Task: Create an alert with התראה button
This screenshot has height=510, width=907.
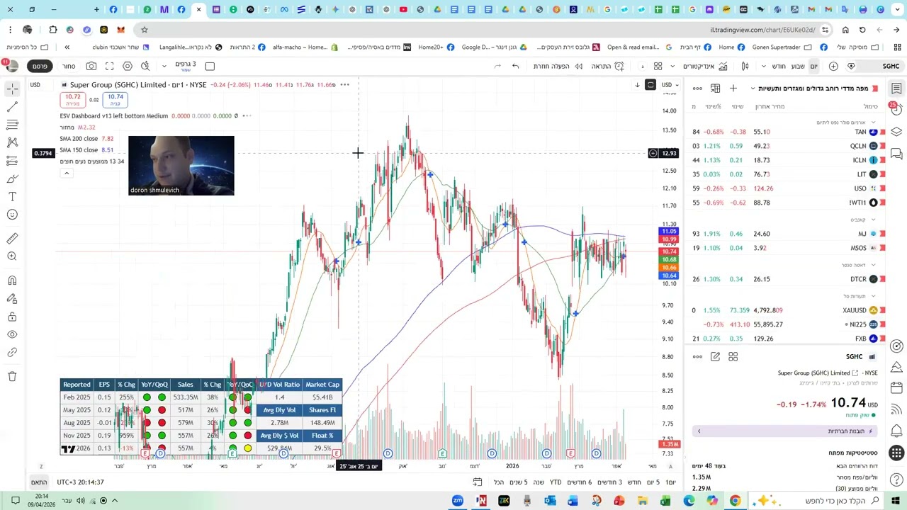Action: tap(607, 66)
